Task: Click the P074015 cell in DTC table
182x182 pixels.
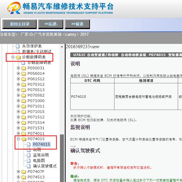Action: point(92,97)
